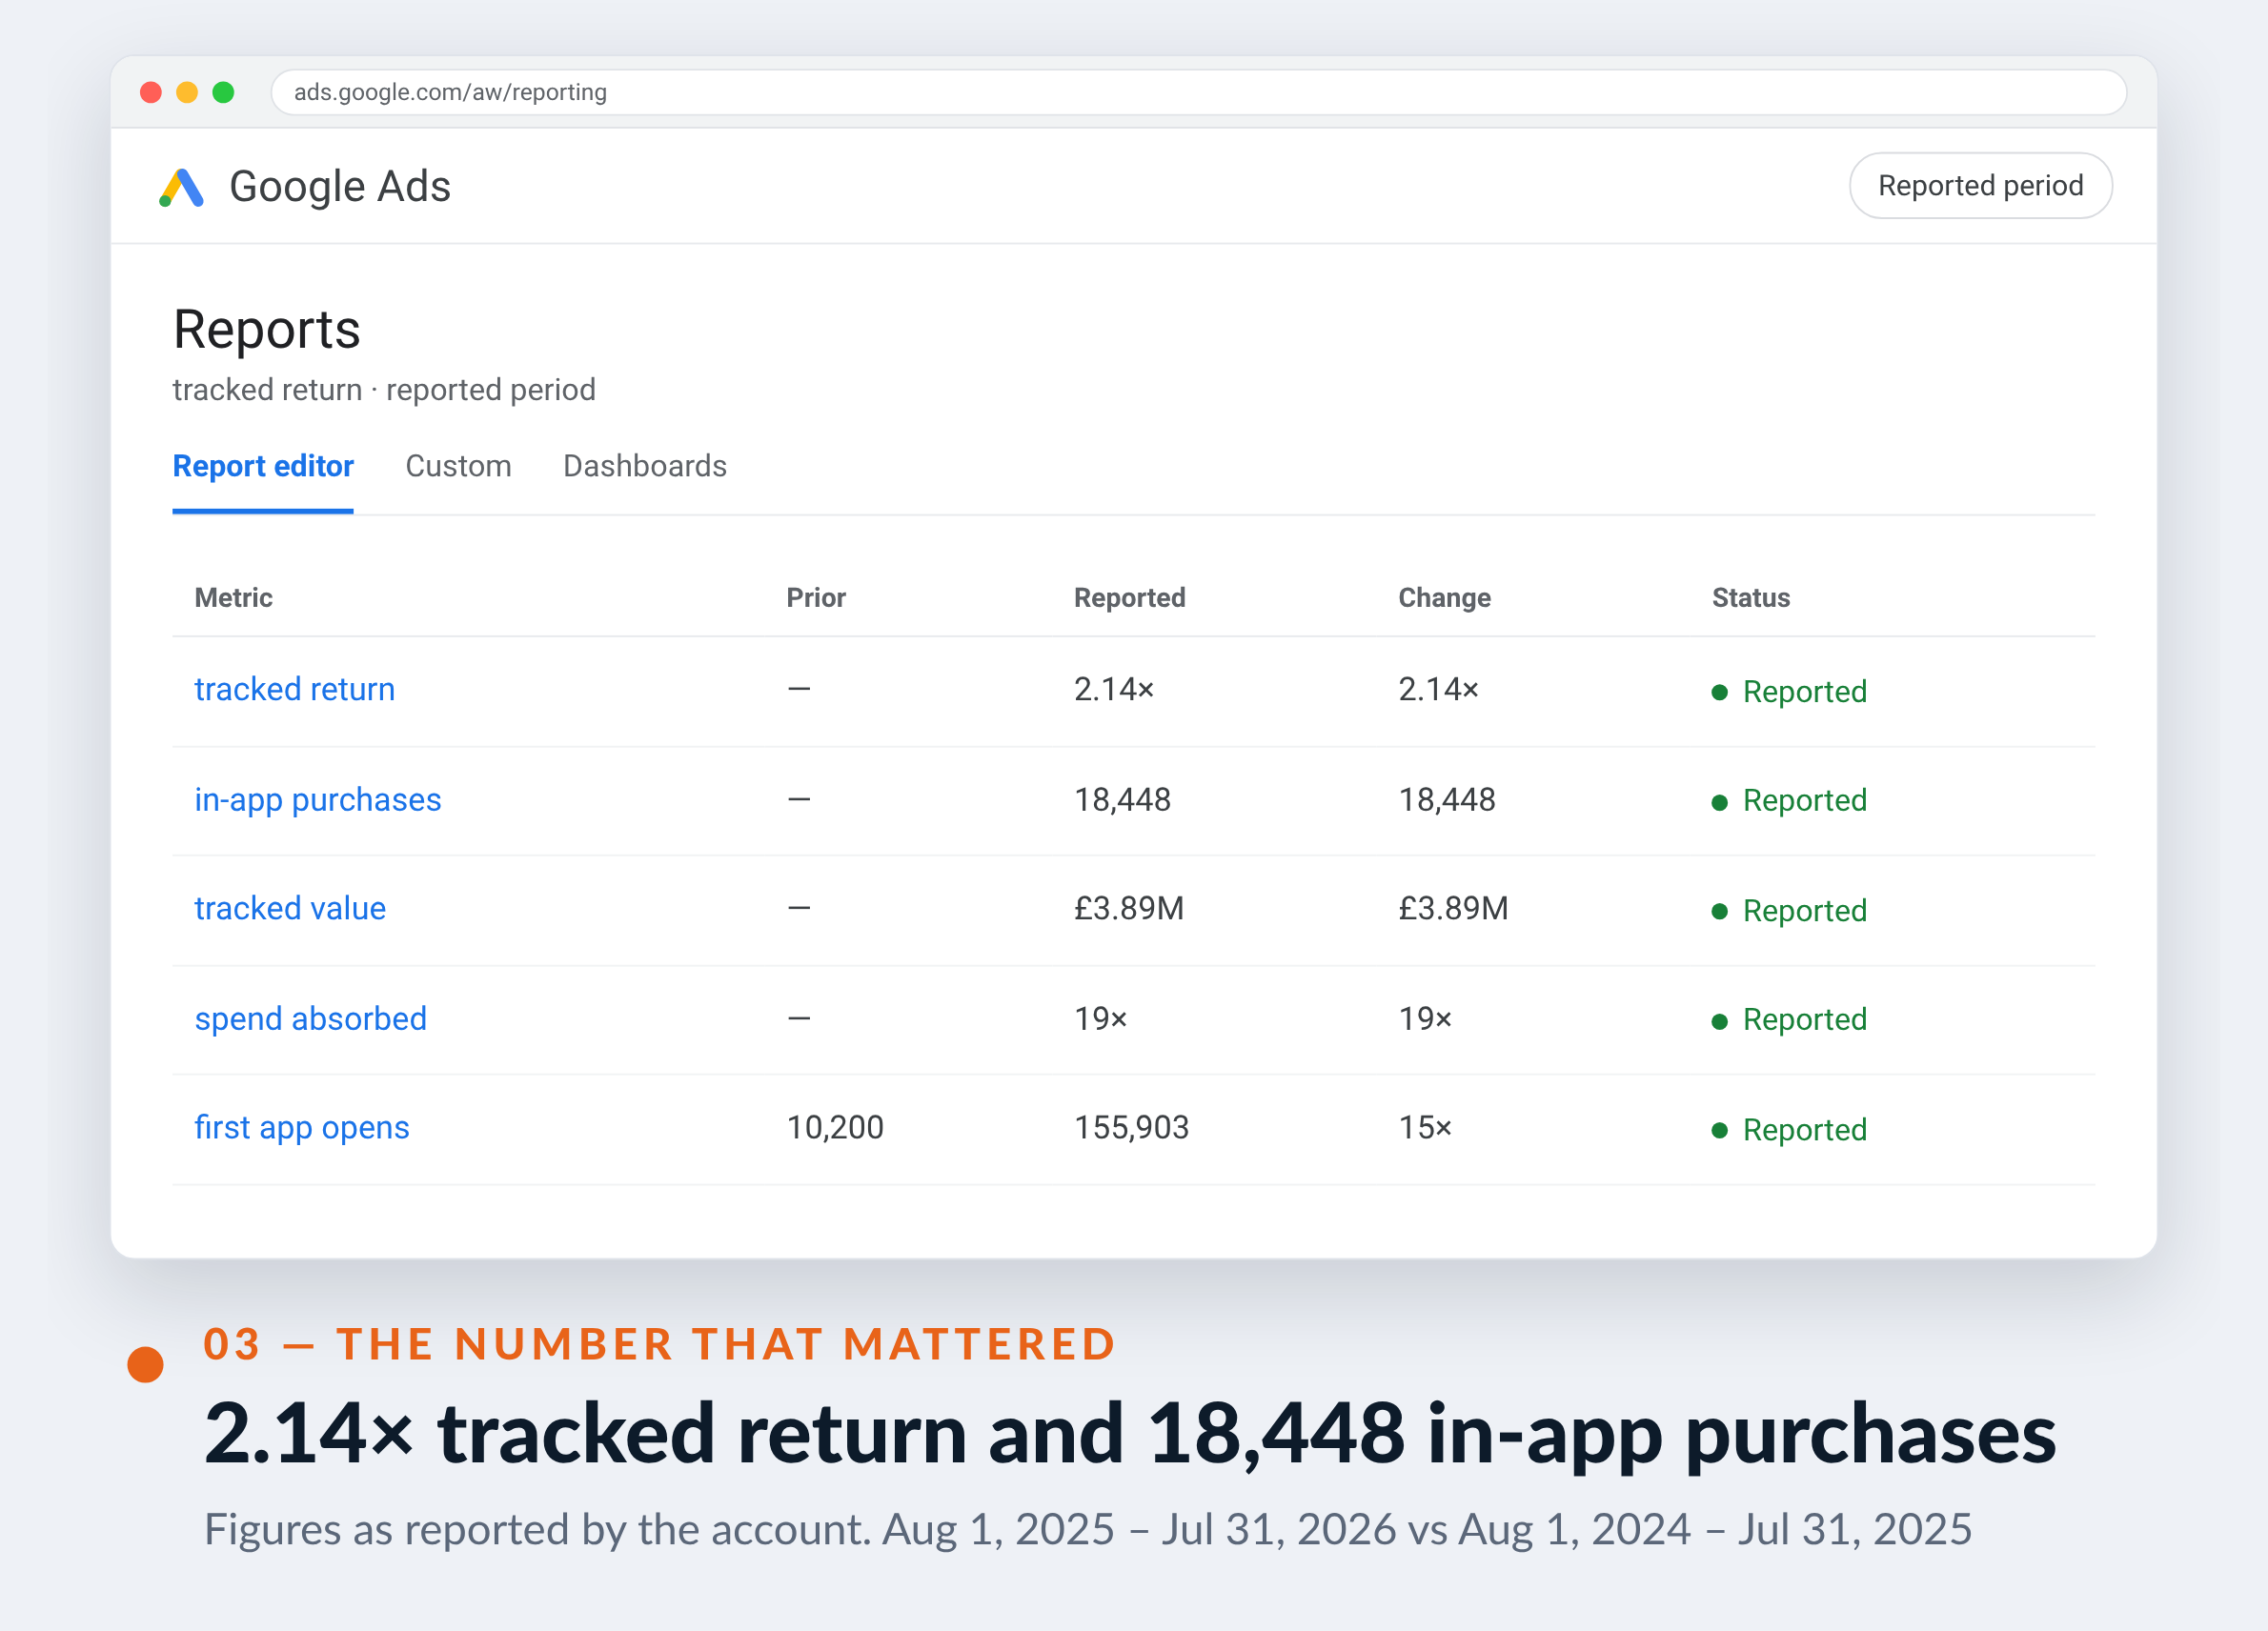The height and width of the screenshot is (1631, 2268).
Task: Click the Change value 2.14× for tracked return
Action: (1438, 689)
